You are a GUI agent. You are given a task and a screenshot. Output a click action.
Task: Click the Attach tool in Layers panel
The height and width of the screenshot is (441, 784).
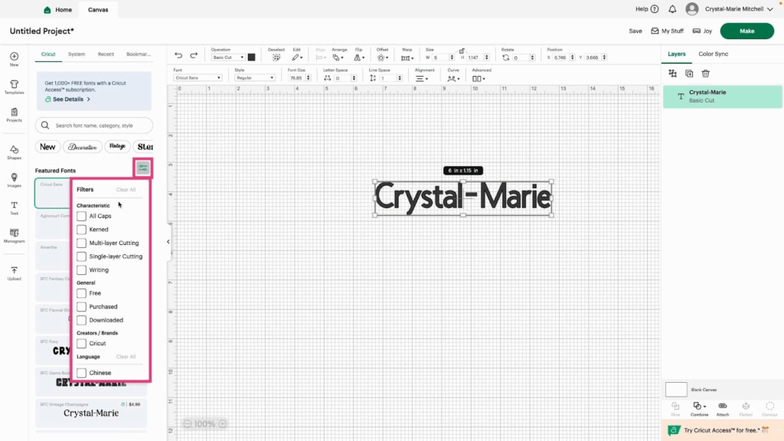pos(723,409)
